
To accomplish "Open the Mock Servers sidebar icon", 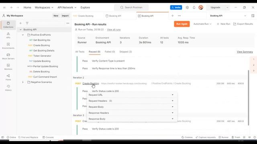I will click(x=8, y=56).
